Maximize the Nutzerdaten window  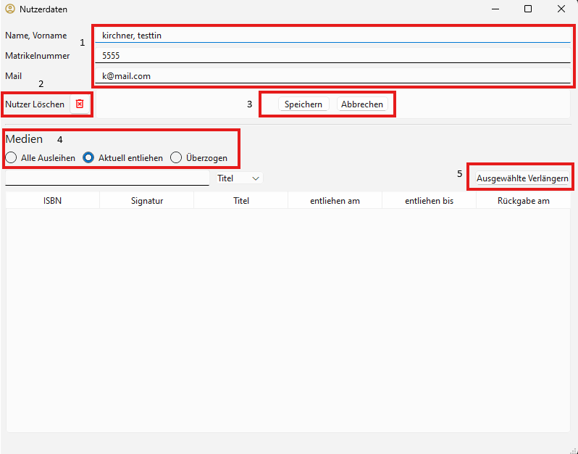tap(527, 9)
